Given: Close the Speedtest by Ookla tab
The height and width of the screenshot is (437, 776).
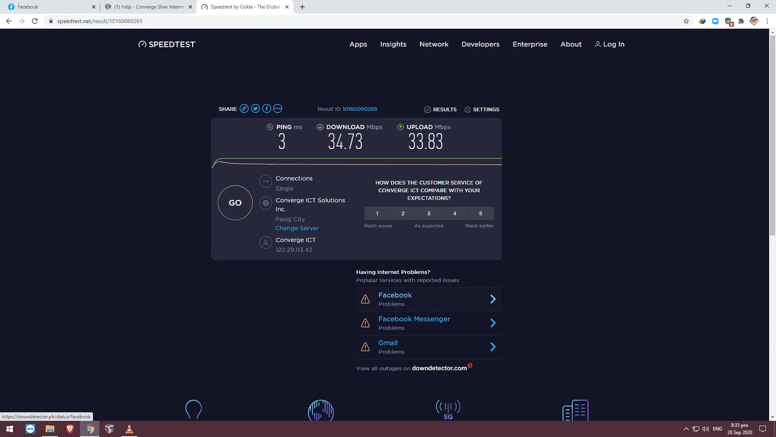Looking at the screenshot, I should (x=287, y=7).
